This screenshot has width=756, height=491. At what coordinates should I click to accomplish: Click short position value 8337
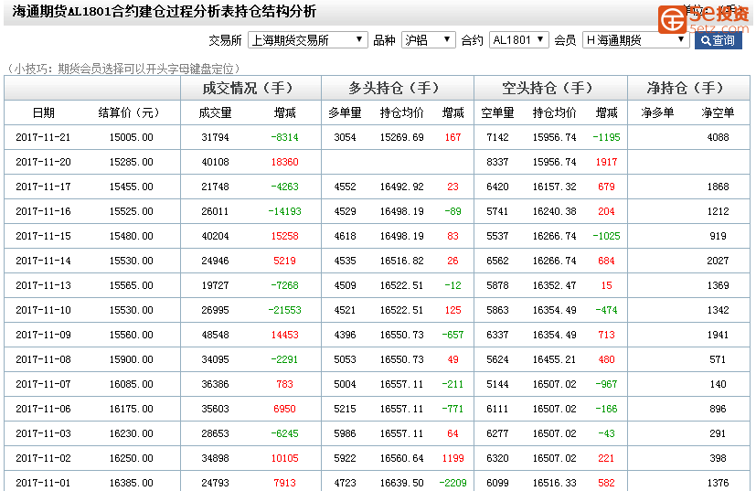point(497,162)
